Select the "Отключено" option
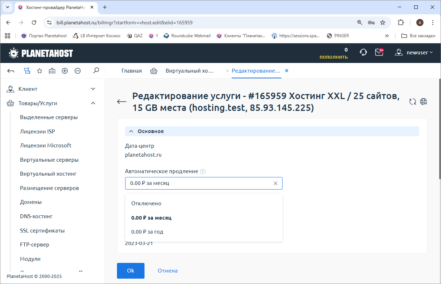 (146, 204)
